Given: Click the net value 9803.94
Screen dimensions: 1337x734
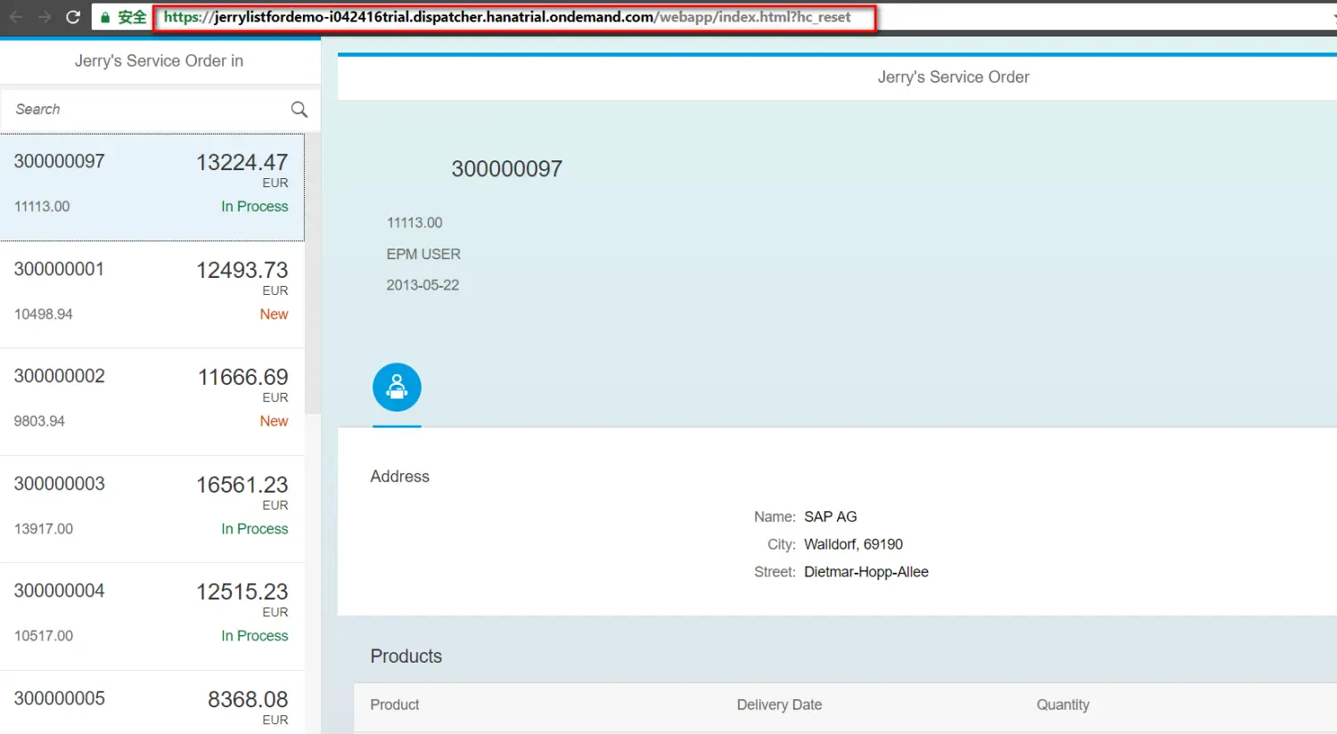Looking at the screenshot, I should point(39,420).
